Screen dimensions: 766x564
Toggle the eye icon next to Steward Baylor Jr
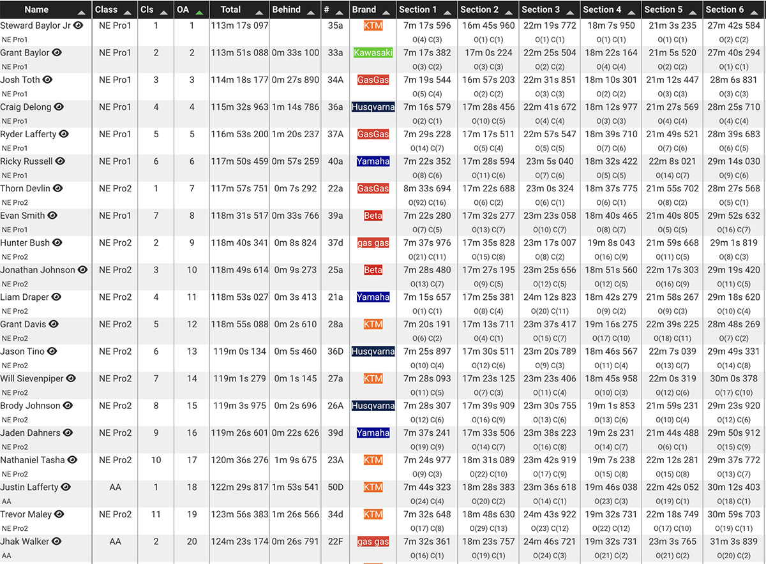pyautogui.click(x=79, y=26)
